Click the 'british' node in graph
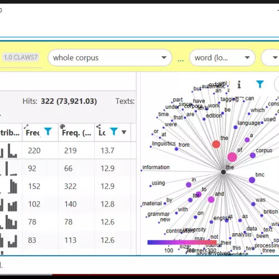This screenshot has width=279, height=279. (262, 215)
